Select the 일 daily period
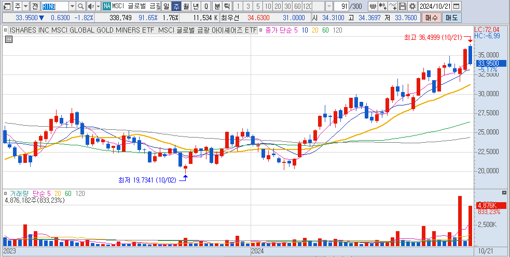Image resolution: width=510 pixels, height=257 pixels. click(x=166, y=6)
